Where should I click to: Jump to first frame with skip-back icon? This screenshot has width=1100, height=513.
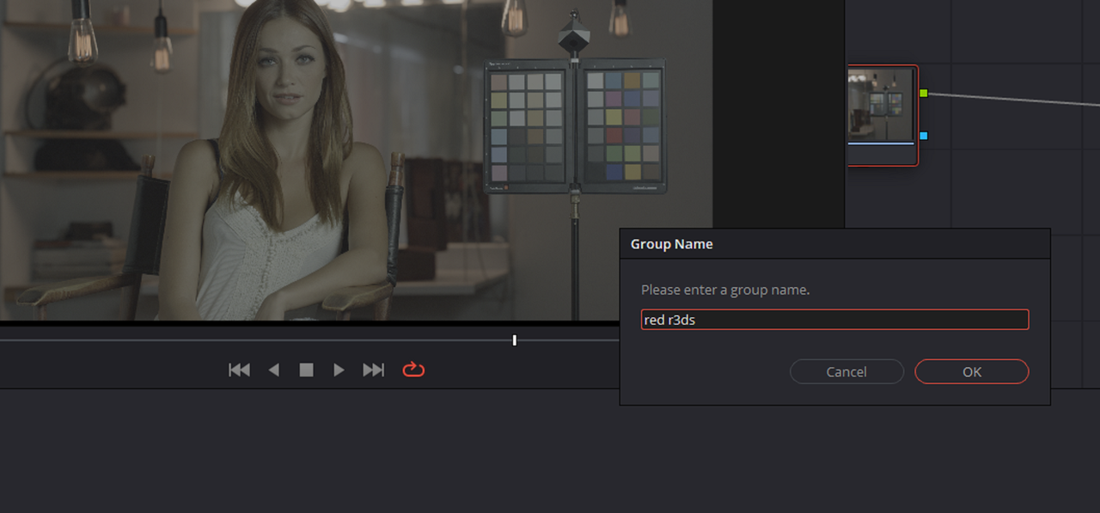(x=239, y=369)
